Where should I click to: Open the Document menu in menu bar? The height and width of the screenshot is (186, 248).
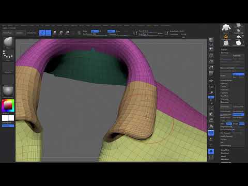pyautogui.click(x=24, y=25)
